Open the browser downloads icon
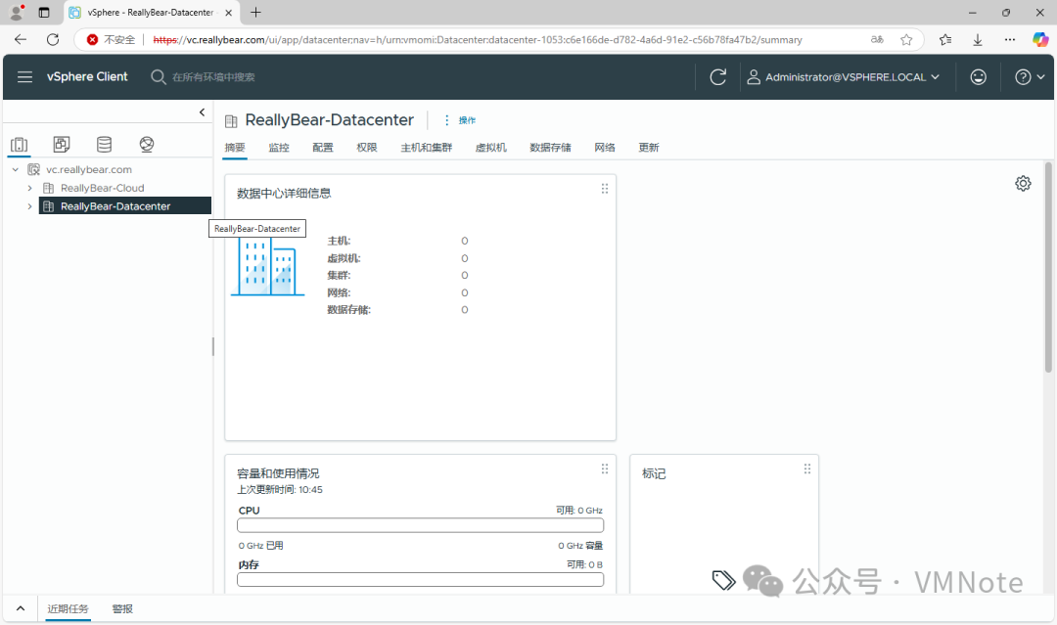 [x=978, y=40]
